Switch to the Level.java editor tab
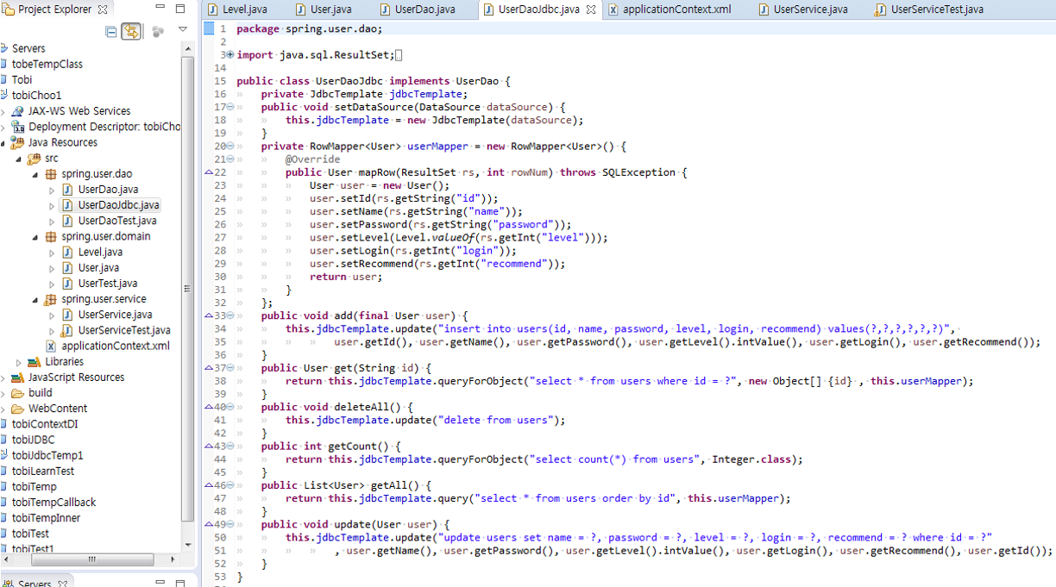 tap(238, 9)
